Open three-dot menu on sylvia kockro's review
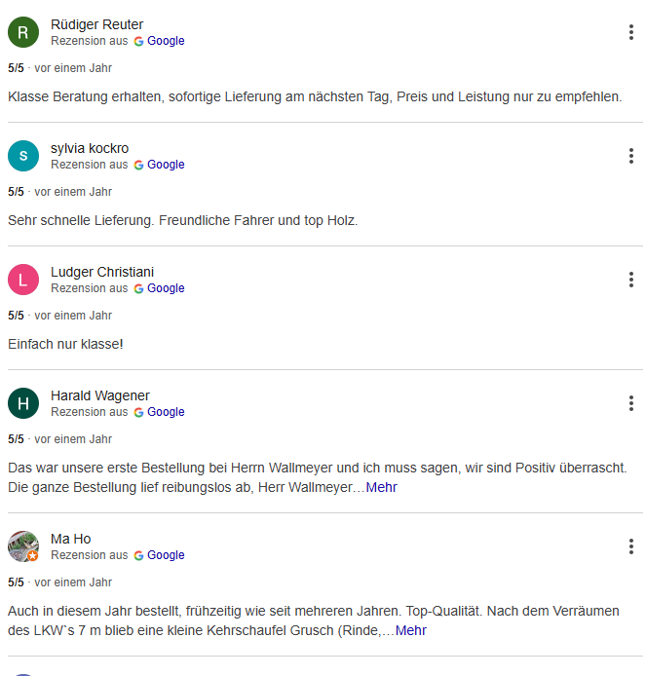This screenshot has height=676, width=646. (x=631, y=156)
